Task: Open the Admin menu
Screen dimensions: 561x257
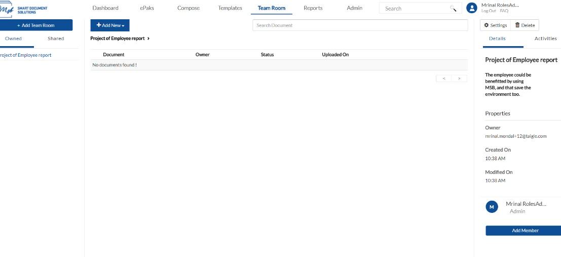Action: [355, 8]
